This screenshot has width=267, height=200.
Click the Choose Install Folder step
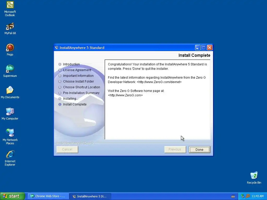(x=78, y=82)
